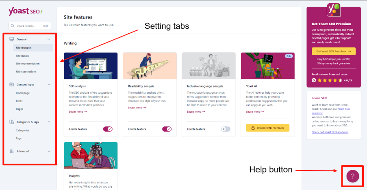The image size is (367, 190).
Task: Click the search magnifier icon
Action: (x=13, y=26)
